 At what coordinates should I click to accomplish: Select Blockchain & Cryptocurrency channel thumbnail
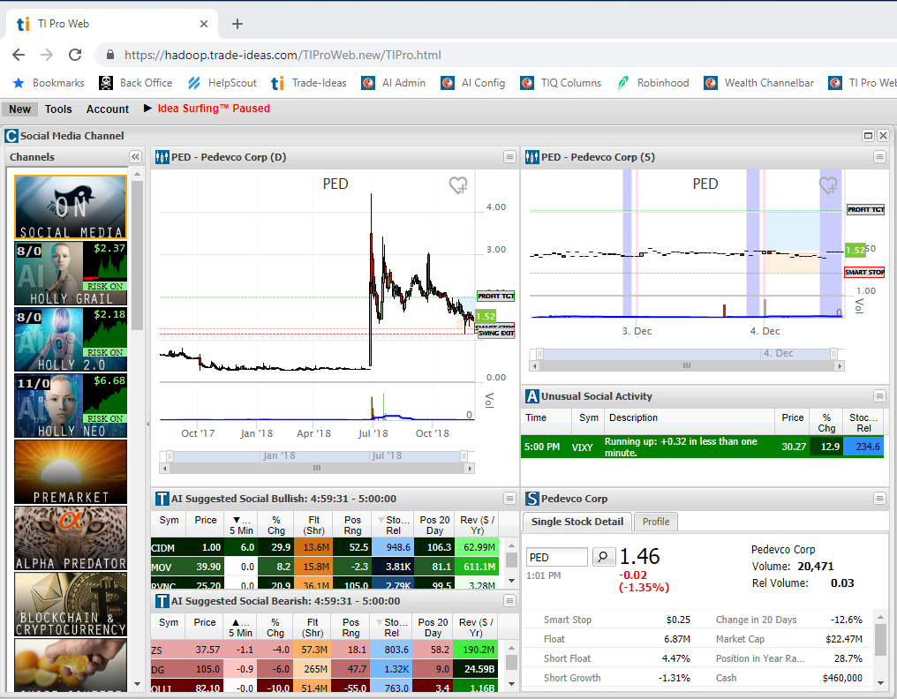(71, 605)
